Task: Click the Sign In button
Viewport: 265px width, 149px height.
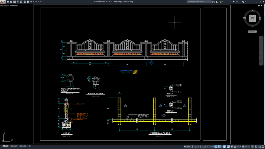Action: coord(220,2)
